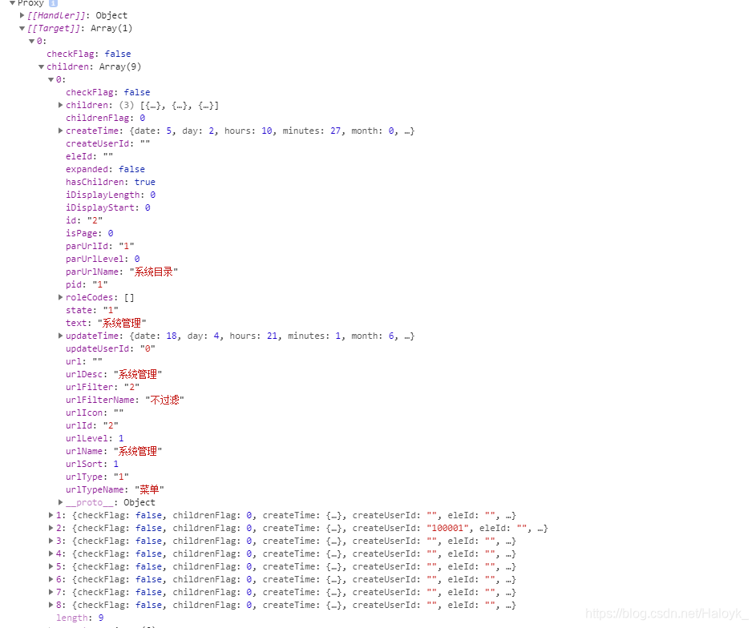The height and width of the screenshot is (628, 756).
Task: Expand the [[Handler]] Object entry
Action: (22, 15)
